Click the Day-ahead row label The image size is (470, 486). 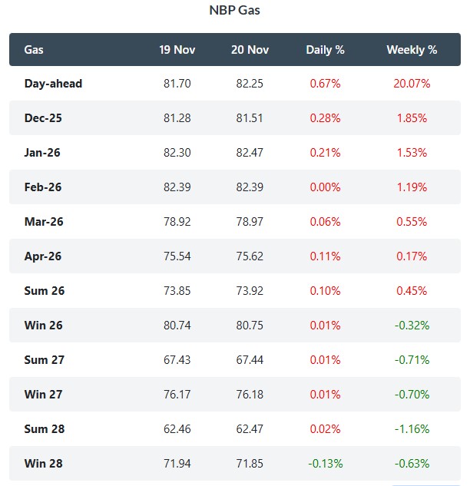53,84
